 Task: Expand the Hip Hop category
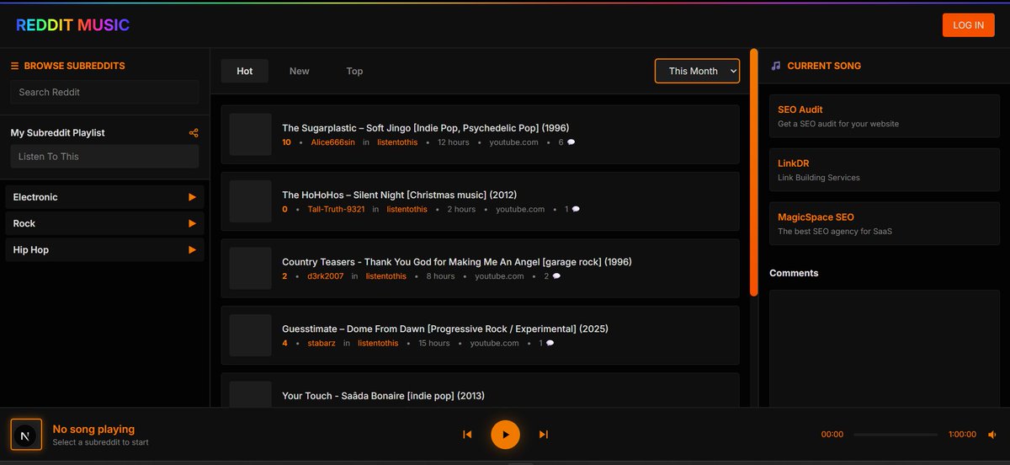coord(104,250)
